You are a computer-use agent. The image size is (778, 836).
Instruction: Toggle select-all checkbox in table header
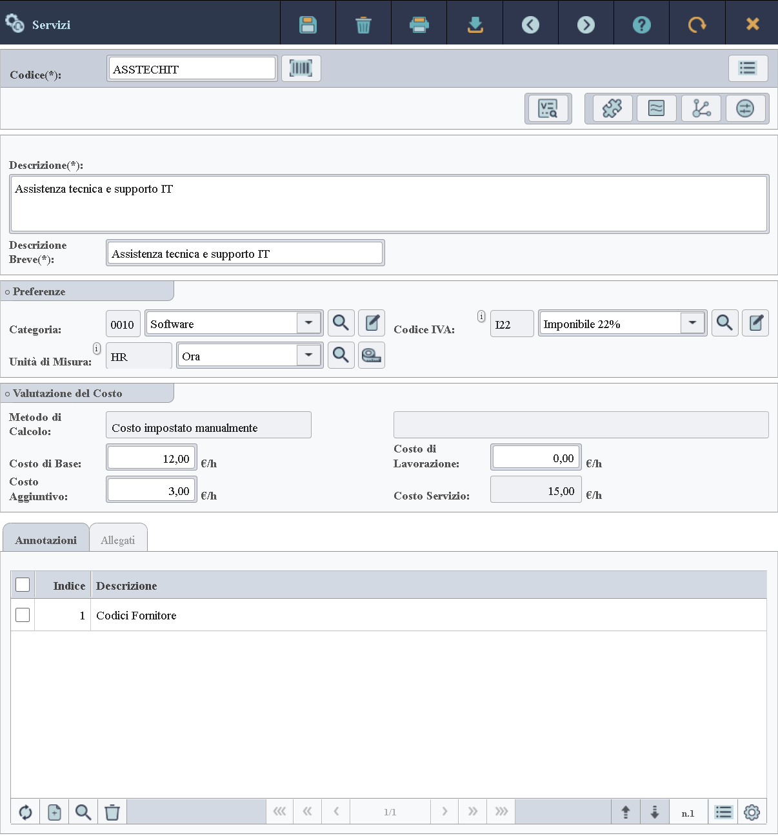pyautogui.click(x=23, y=585)
